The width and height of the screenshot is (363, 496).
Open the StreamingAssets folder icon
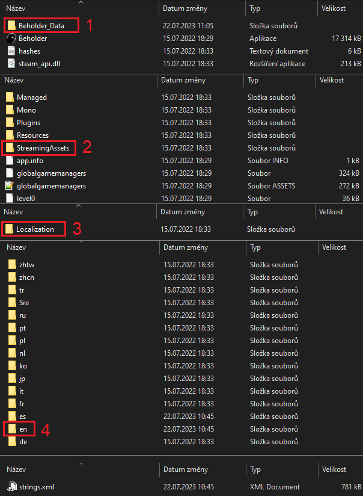[10, 147]
